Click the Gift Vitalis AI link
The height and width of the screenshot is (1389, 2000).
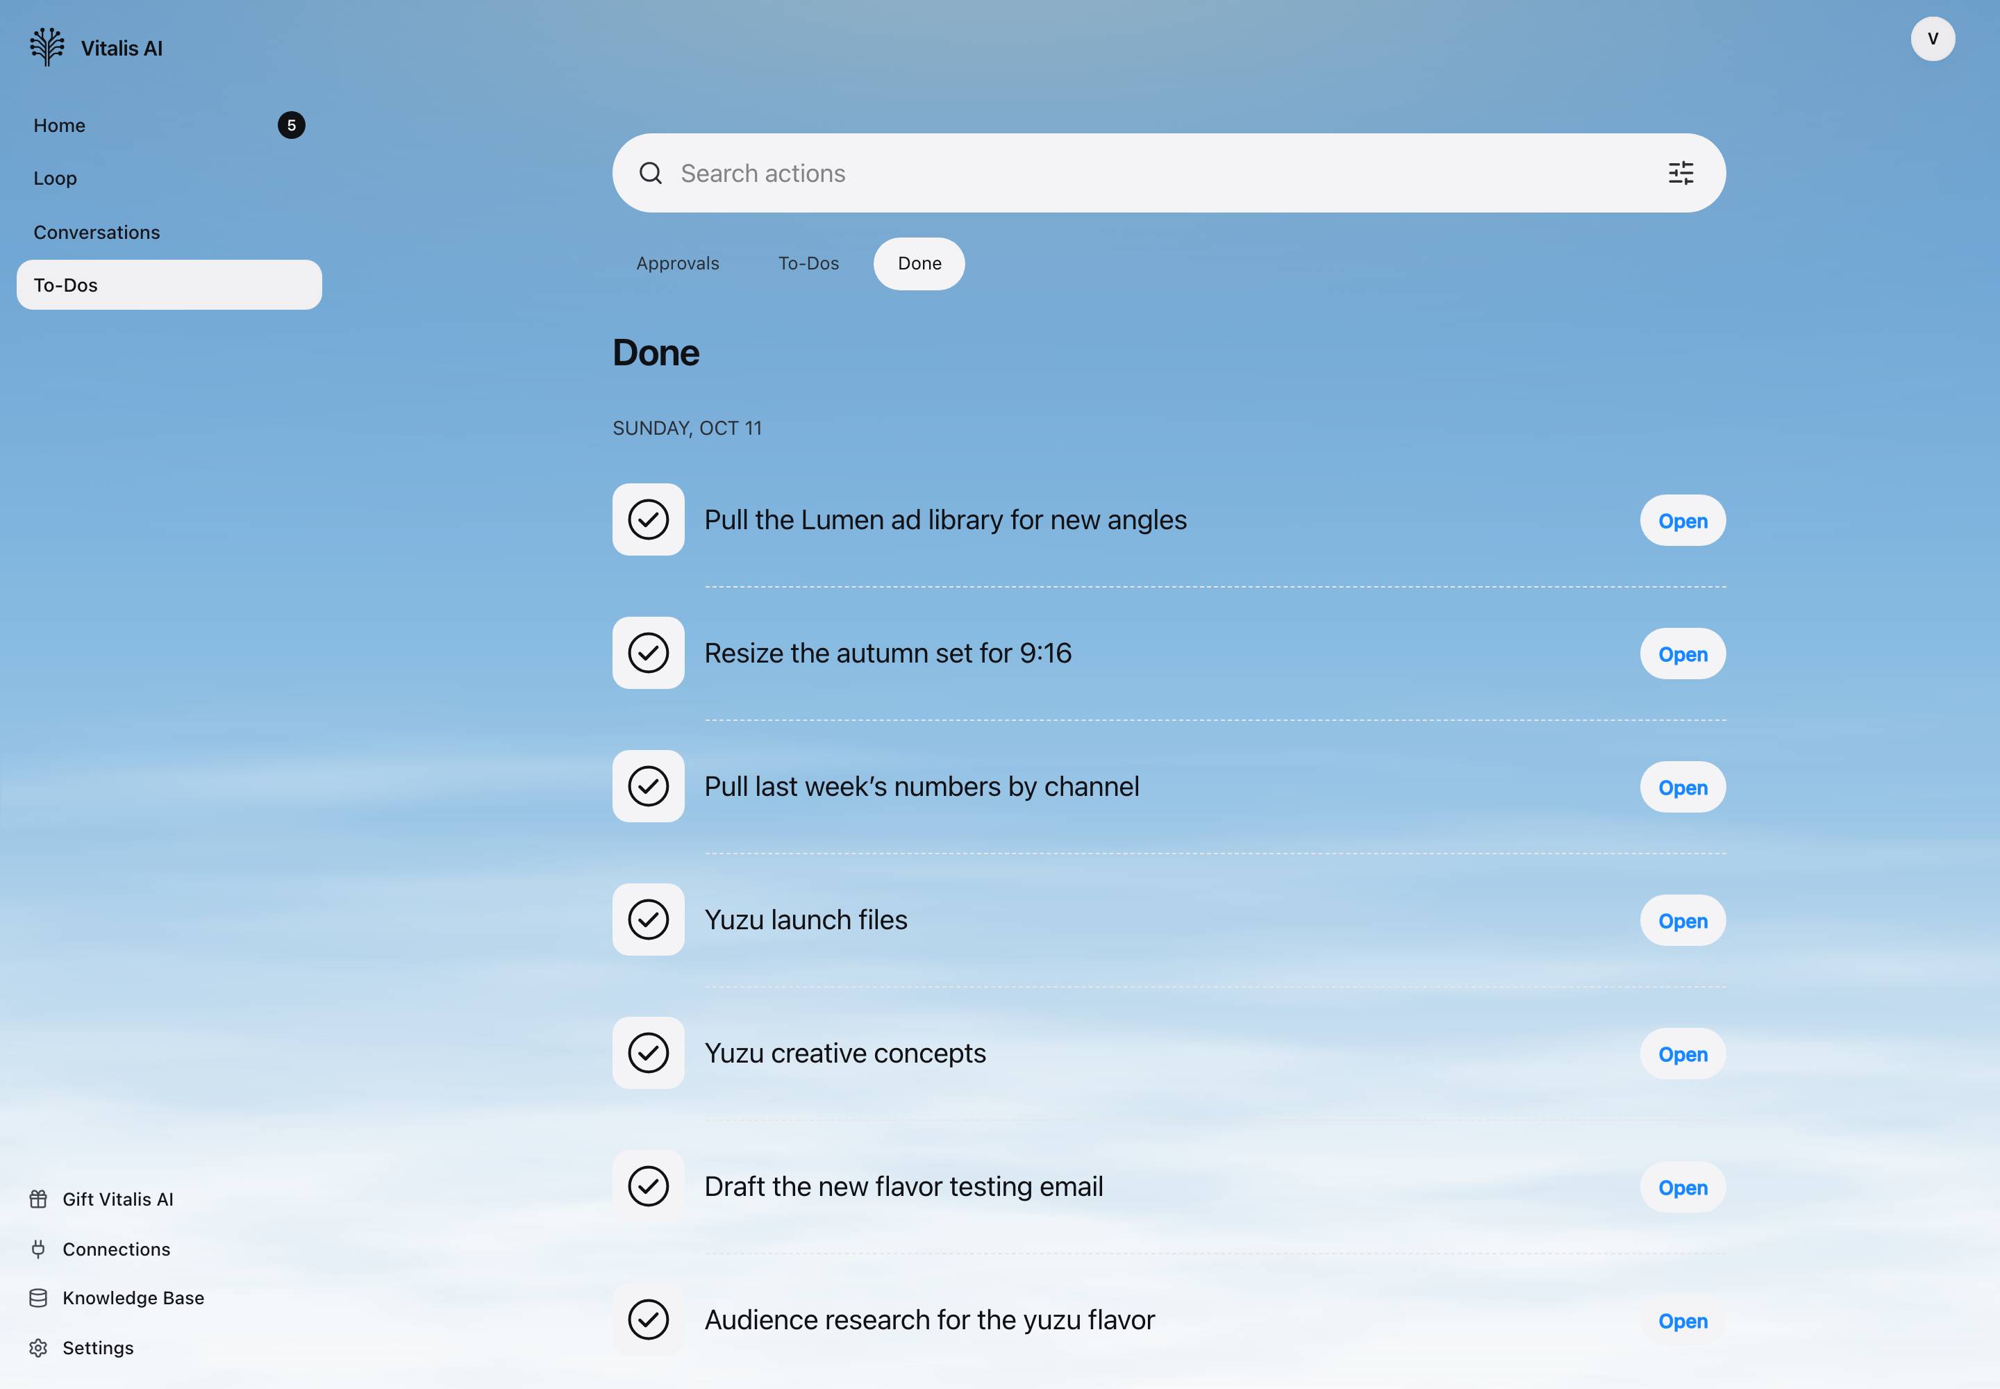pyautogui.click(x=117, y=1199)
